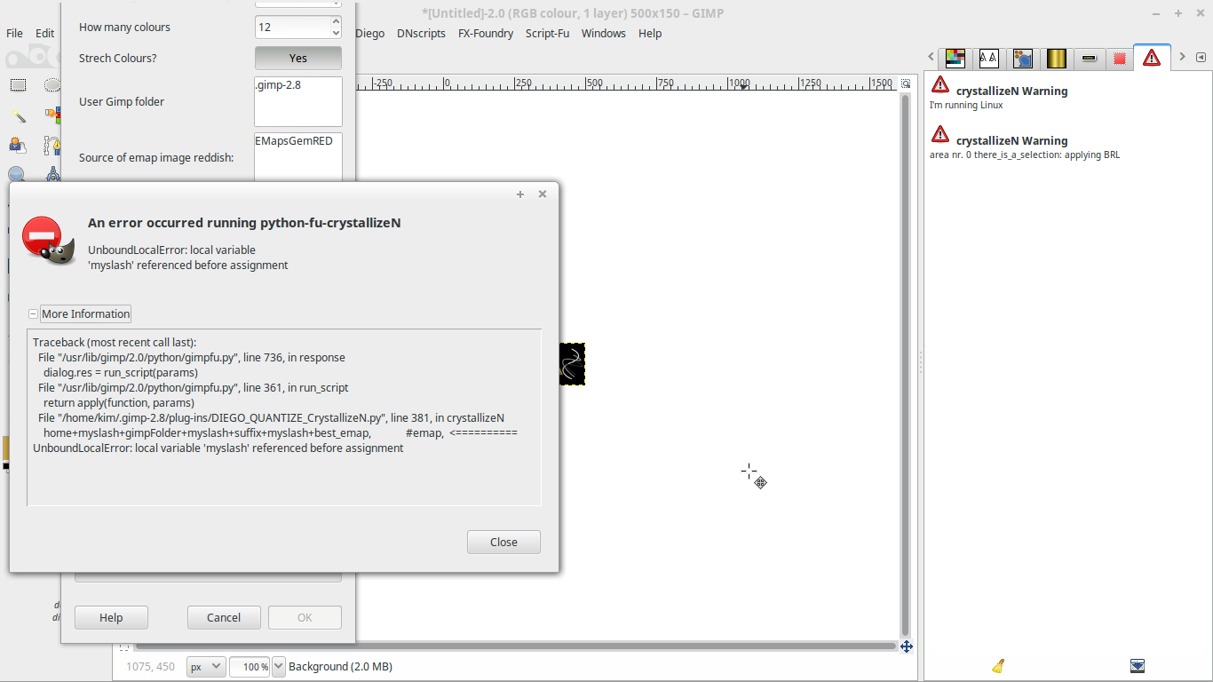This screenshot has height=682, width=1213.
Task: Click the How many colours field
Action: pyautogui.click(x=292, y=27)
